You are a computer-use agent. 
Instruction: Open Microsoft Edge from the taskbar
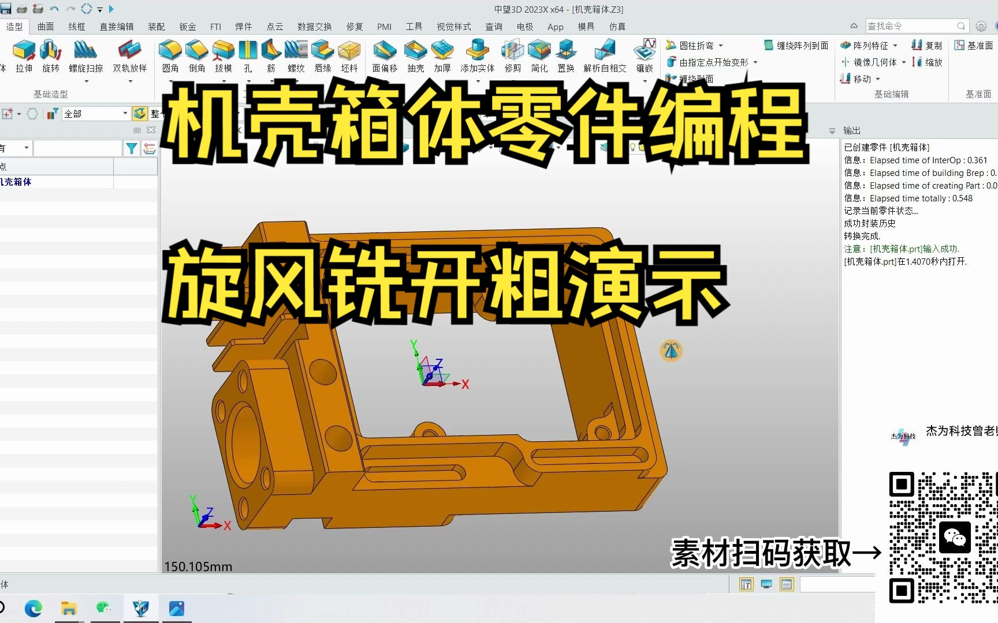click(33, 609)
